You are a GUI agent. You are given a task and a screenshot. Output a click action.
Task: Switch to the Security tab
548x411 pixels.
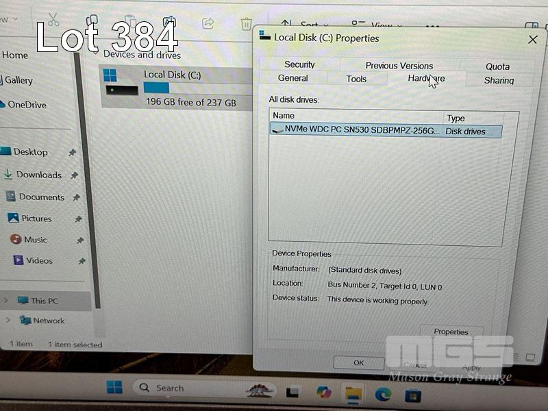click(x=299, y=64)
